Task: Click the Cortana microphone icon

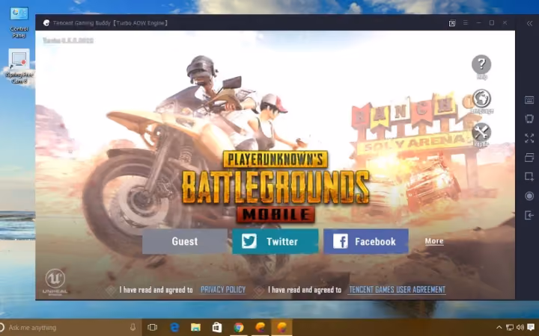Action: click(x=133, y=328)
